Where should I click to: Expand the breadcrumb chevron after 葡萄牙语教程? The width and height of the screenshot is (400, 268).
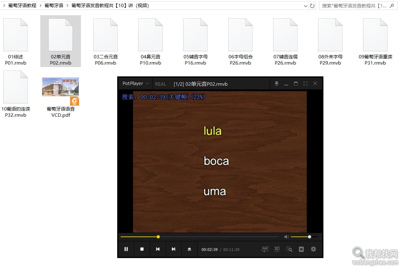(41, 6)
